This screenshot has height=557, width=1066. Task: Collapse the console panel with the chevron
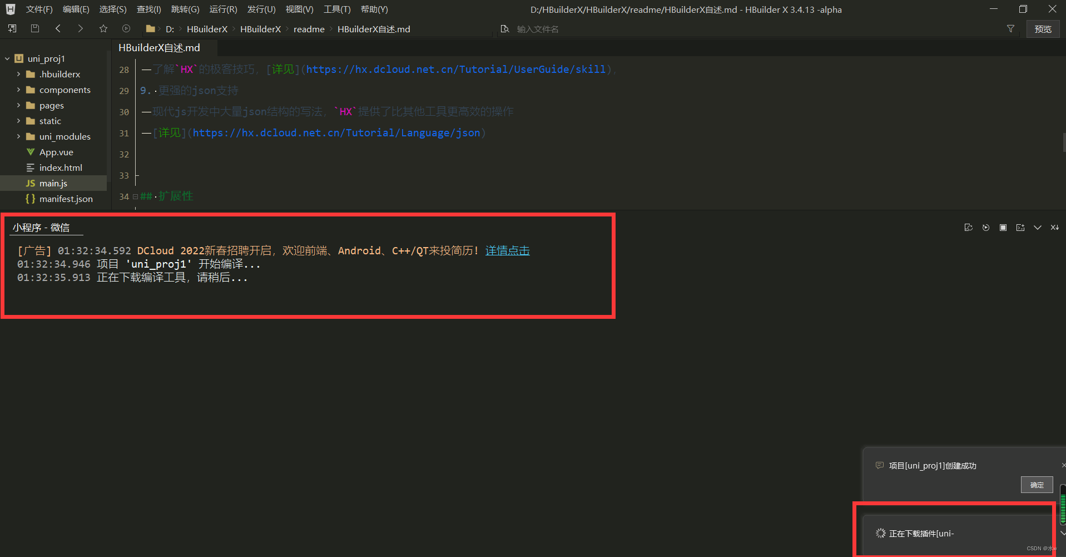(x=1038, y=228)
